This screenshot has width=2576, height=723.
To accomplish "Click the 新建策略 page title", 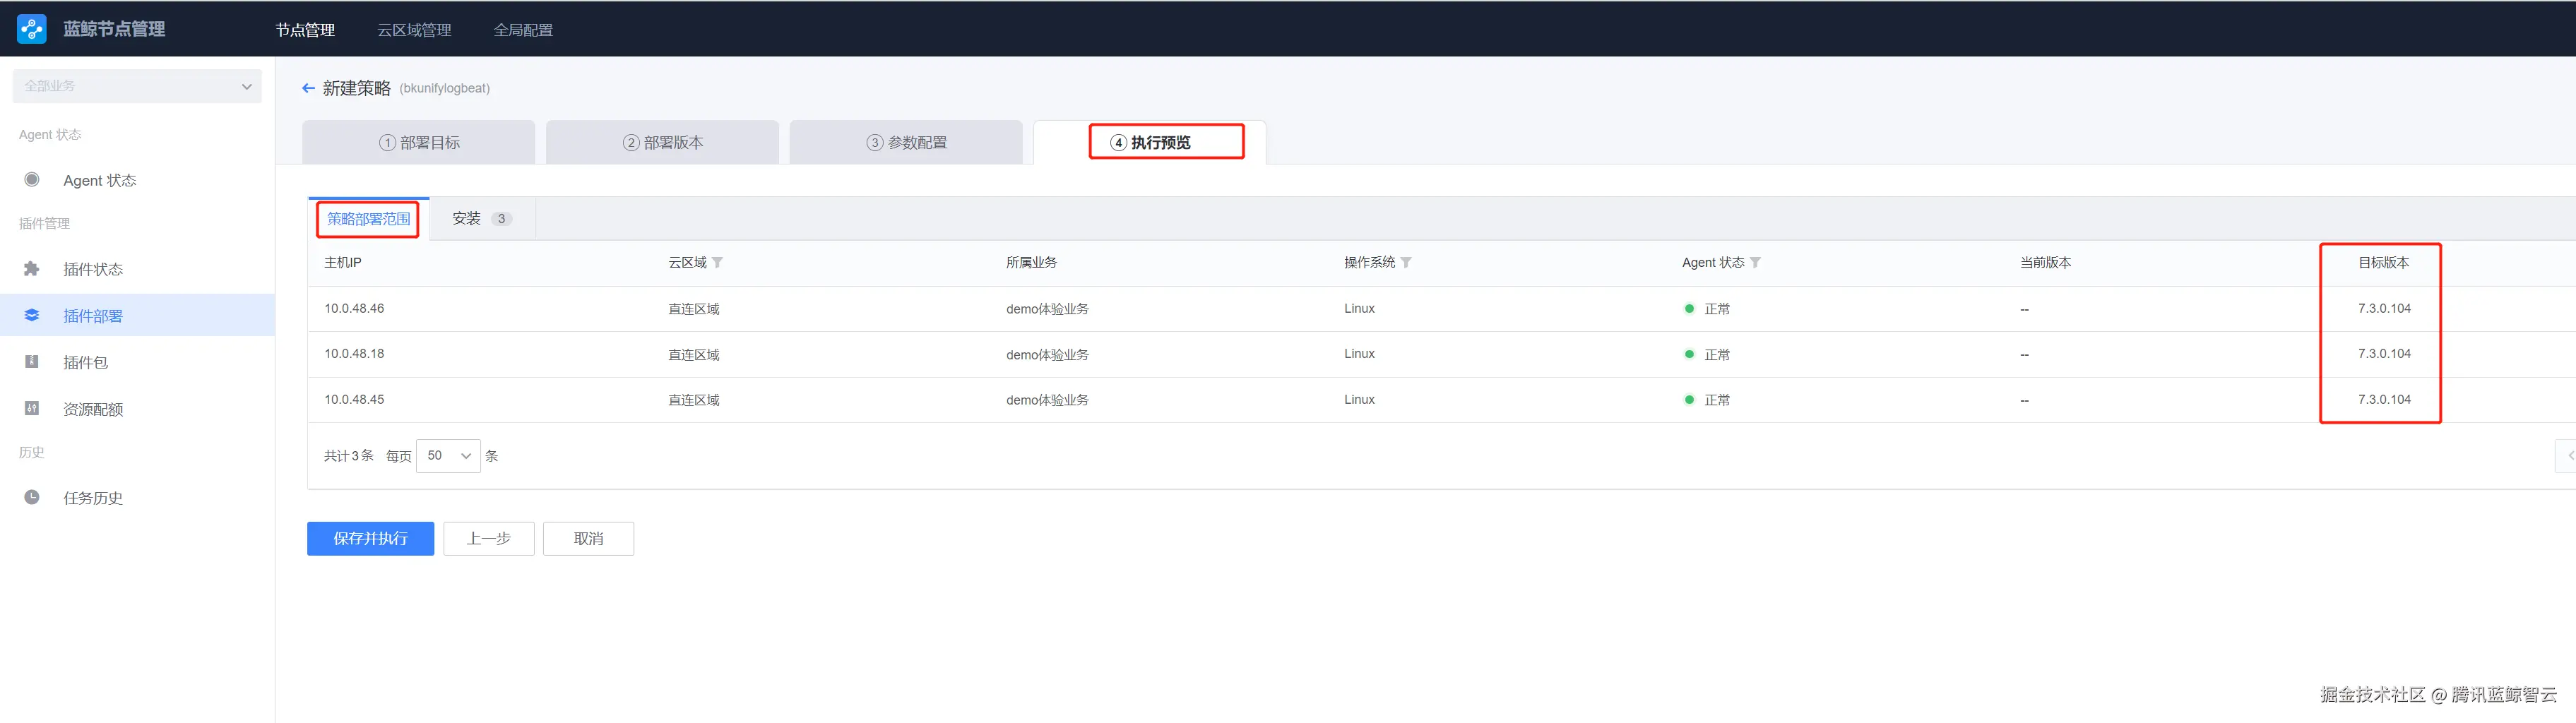I will click(x=357, y=88).
